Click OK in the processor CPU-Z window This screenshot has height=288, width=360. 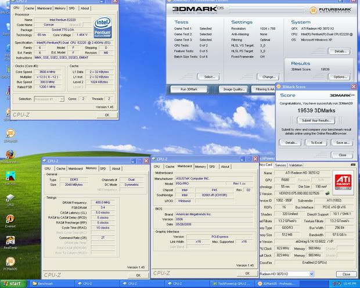(107, 115)
